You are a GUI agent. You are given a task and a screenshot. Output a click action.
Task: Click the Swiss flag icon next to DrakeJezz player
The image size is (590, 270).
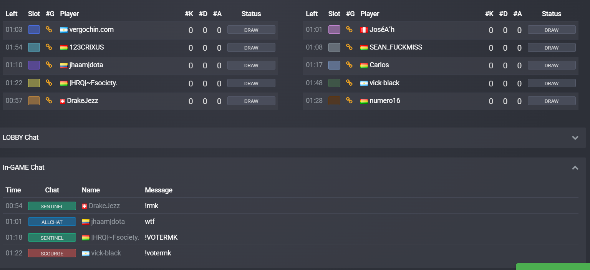[63, 101]
